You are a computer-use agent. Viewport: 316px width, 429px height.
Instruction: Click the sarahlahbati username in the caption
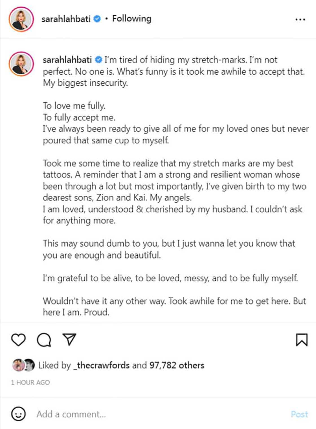67,60
